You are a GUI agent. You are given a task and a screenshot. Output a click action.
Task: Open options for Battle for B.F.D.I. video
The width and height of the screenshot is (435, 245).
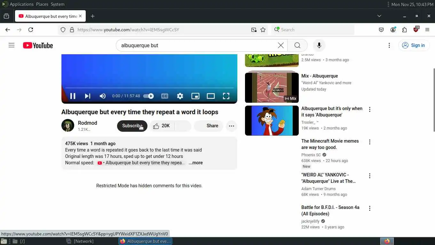(370, 208)
